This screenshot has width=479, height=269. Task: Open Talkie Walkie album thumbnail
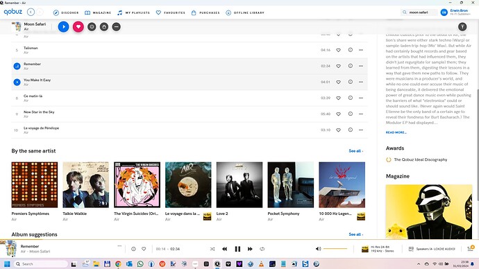coord(86,185)
